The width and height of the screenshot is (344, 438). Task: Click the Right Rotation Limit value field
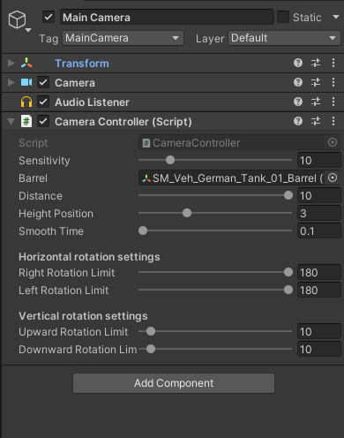[319, 273]
